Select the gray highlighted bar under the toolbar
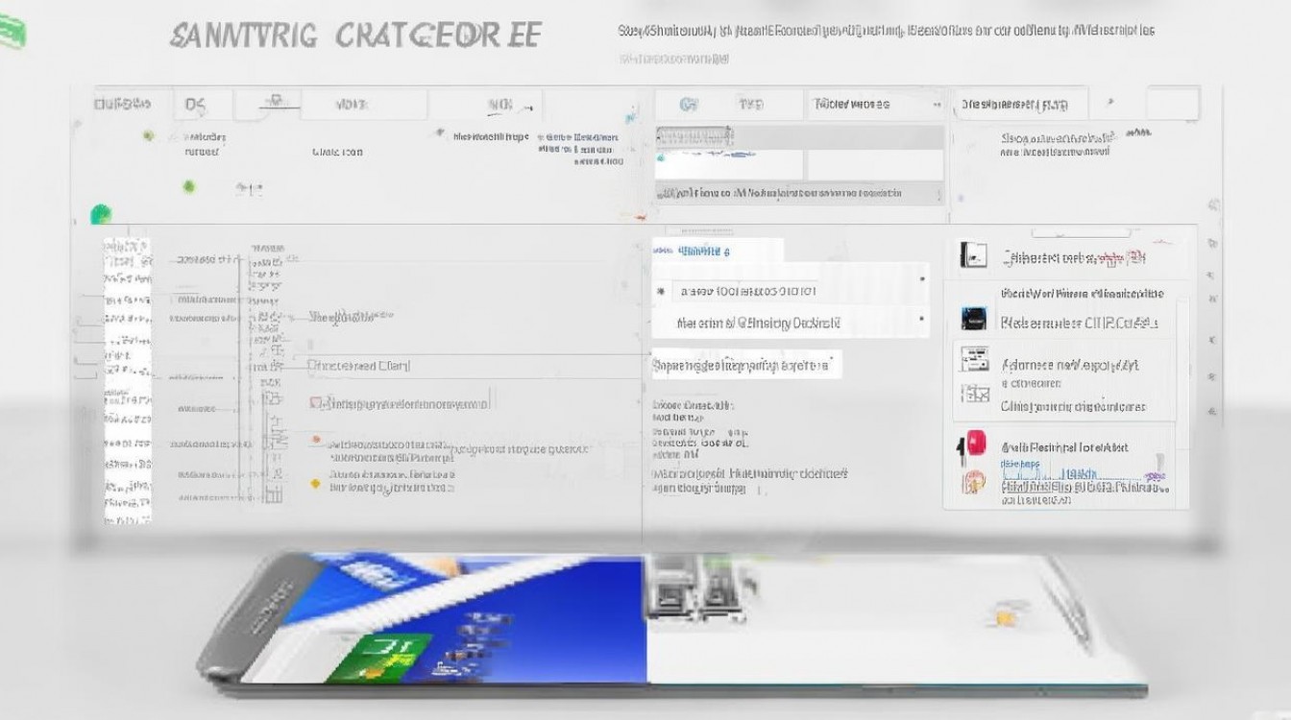This screenshot has height=720, width=1291. [799, 136]
